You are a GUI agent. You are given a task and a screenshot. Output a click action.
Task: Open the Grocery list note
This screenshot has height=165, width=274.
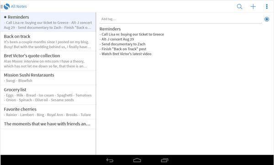48,95
